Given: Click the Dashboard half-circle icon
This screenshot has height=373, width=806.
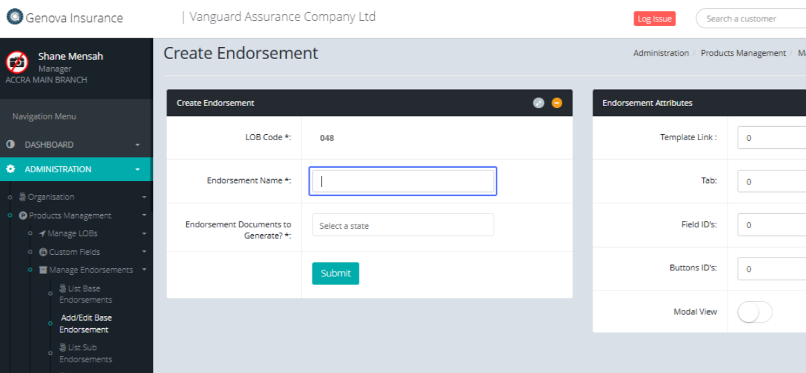Looking at the screenshot, I should [11, 145].
